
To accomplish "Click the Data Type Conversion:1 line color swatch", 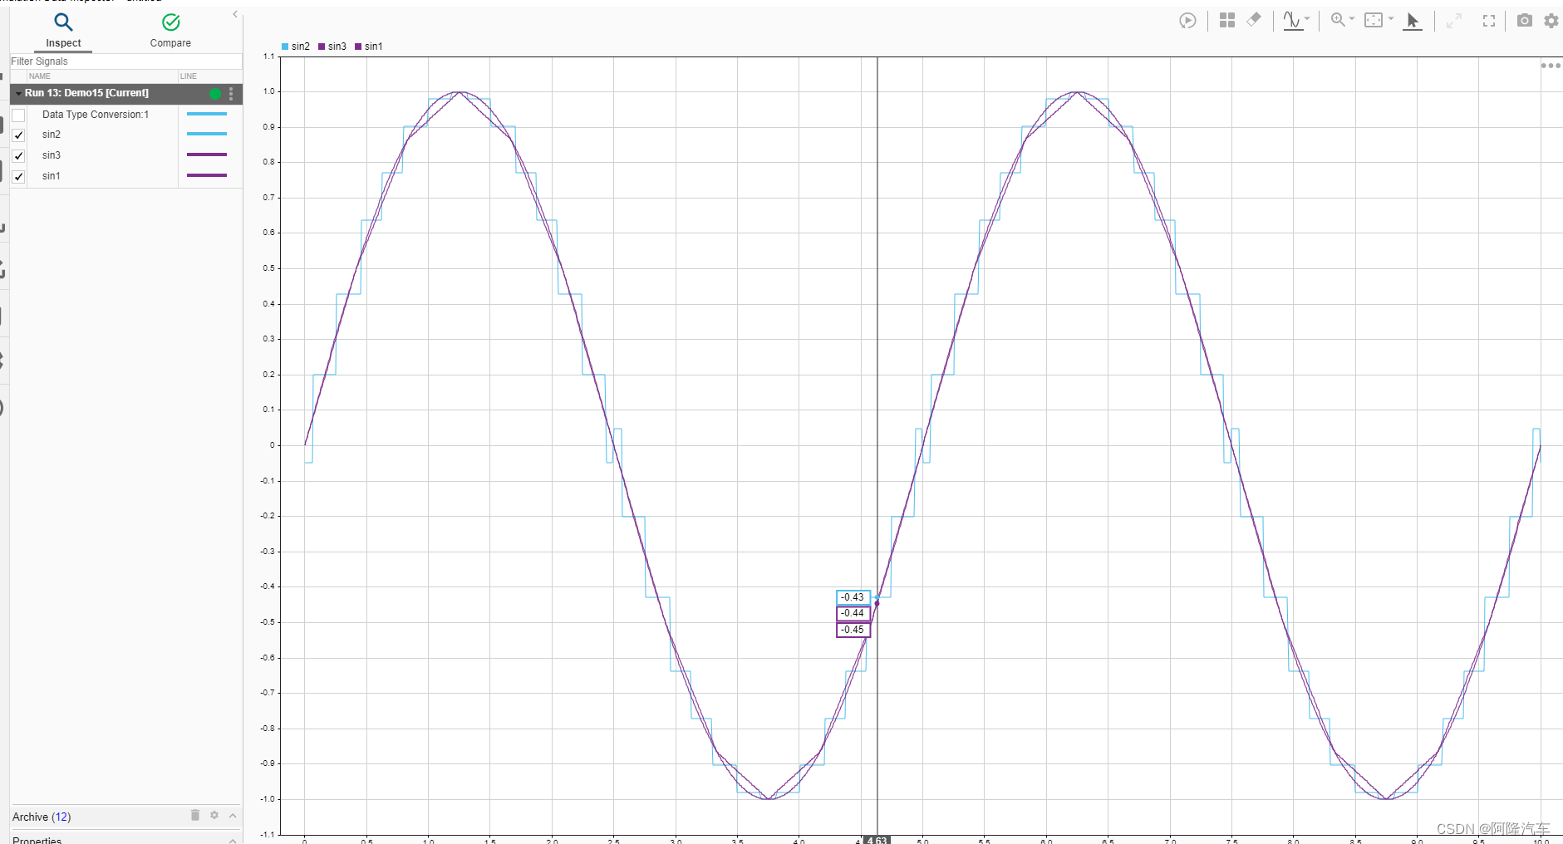I will point(207,114).
